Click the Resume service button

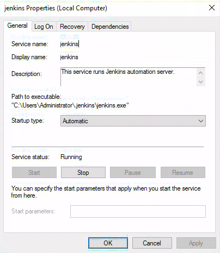coord(183,173)
